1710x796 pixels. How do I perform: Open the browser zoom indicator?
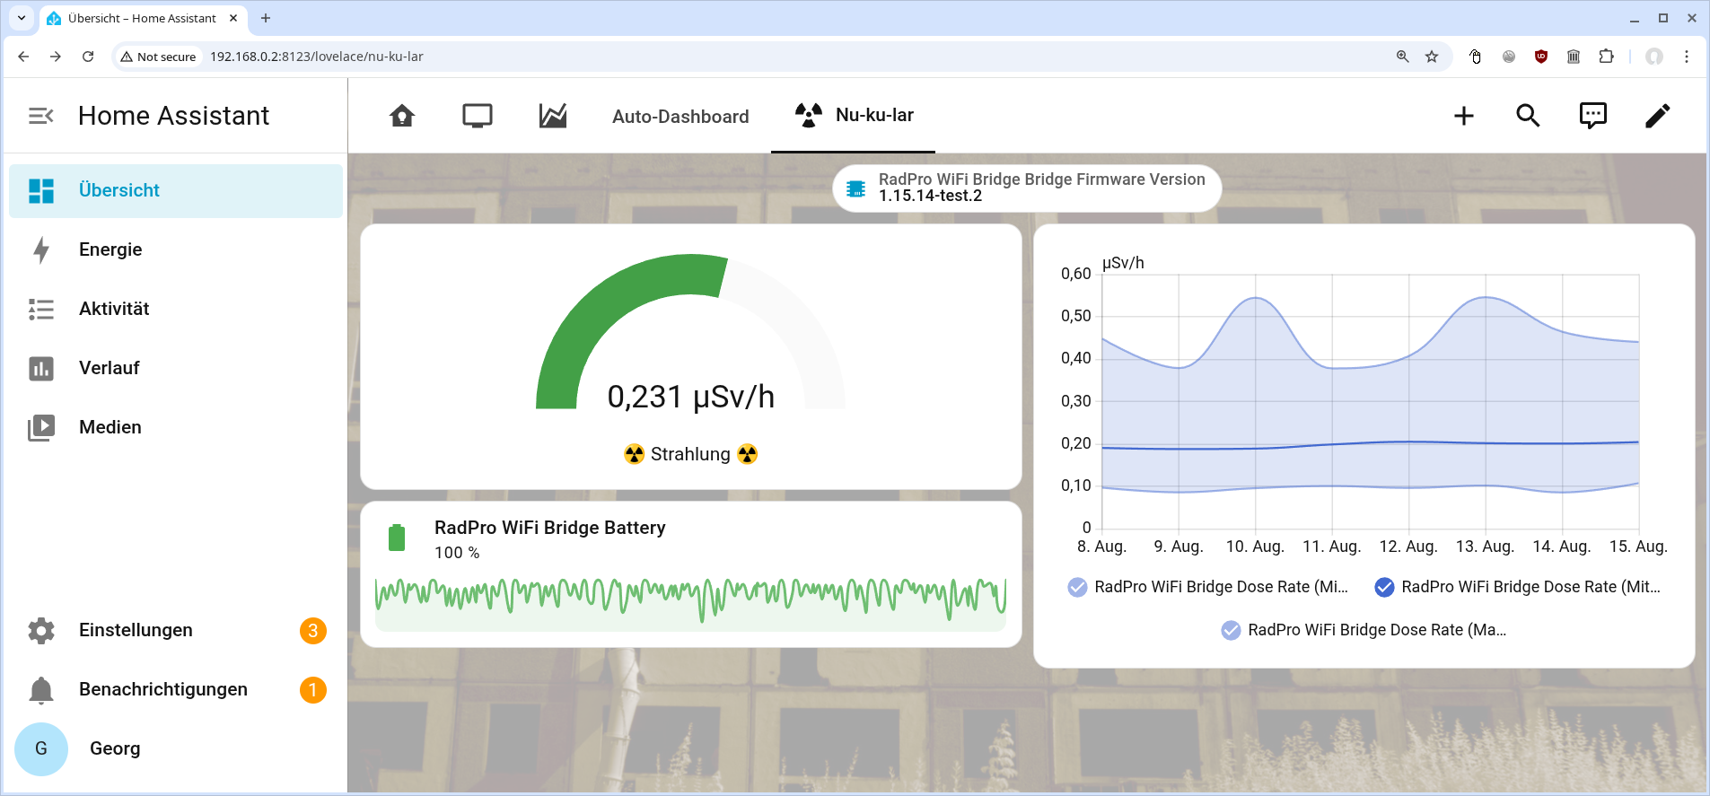[x=1403, y=57]
